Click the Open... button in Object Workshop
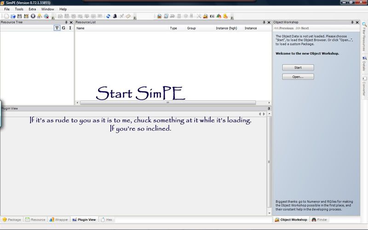Screen dimensions: 368x230 298,77
